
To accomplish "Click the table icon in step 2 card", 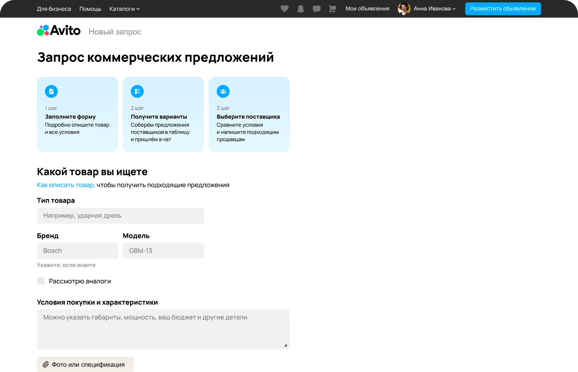I will (137, 91).
